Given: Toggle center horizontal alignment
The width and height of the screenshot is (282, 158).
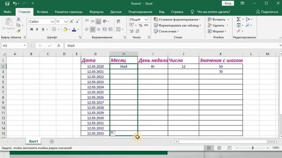Looking at the screenshot, I should 93,29.
